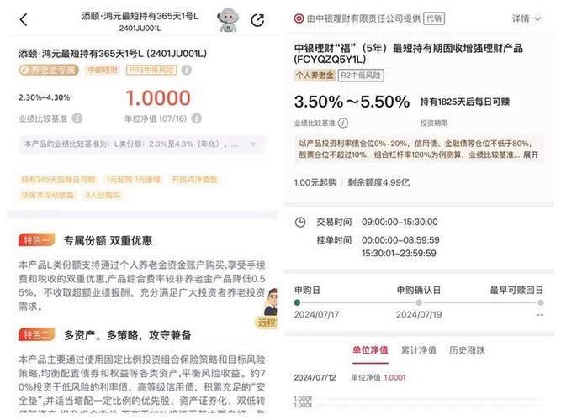Open the robot assistant icon
The image size is (561, 420).
[228, 20]
